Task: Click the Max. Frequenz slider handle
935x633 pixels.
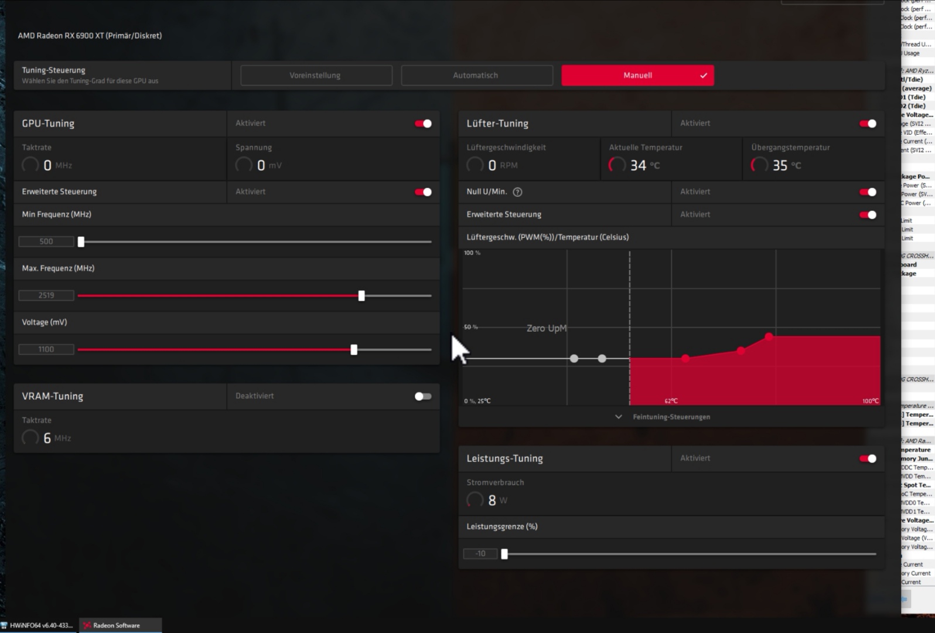Action: pos(361,295)
